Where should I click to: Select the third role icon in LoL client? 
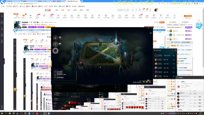click(55, 51)
